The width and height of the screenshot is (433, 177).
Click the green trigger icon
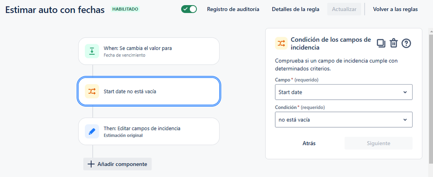click(x=92, y=51)
